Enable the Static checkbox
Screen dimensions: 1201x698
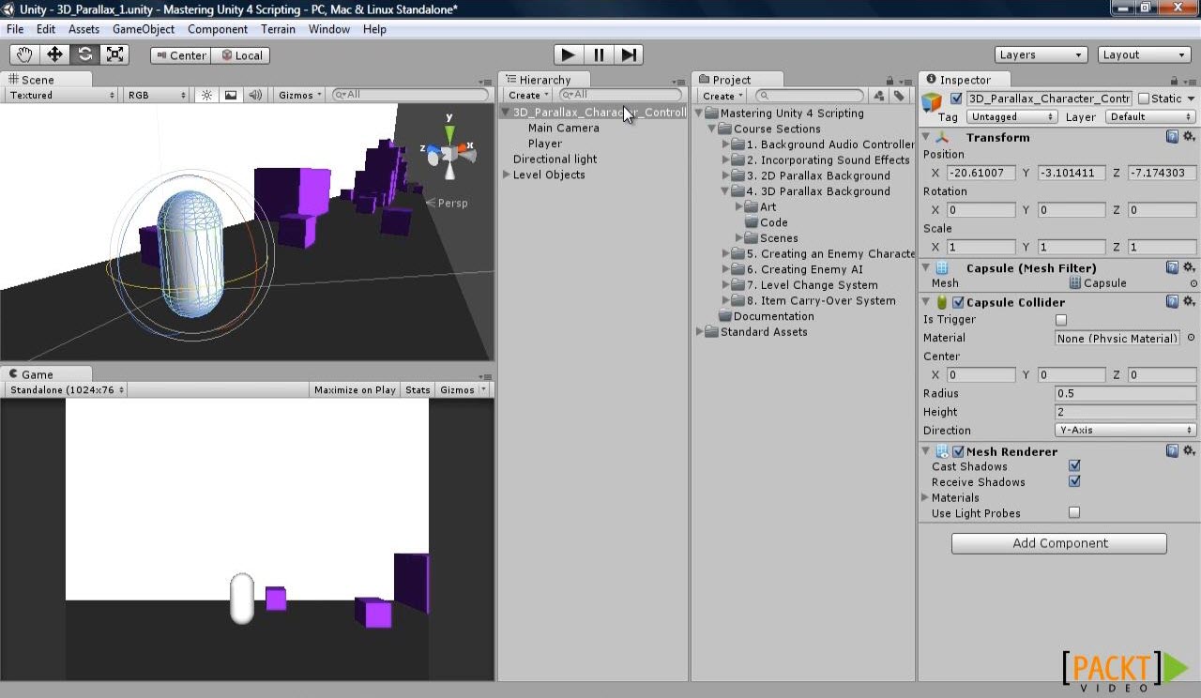1143,99
